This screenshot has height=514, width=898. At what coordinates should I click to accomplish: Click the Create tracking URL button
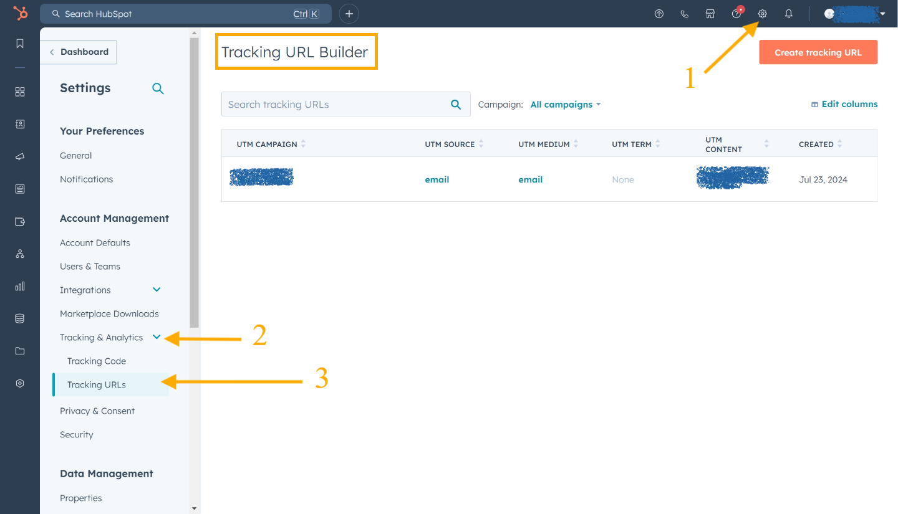click(x=818, y=52)
